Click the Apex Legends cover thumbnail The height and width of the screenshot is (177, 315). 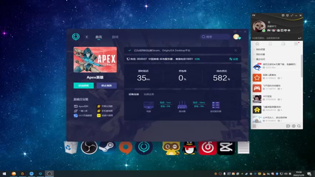tap(95, 60)
